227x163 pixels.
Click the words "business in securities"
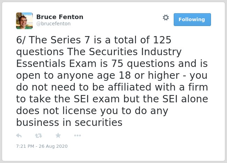[69, 122]
